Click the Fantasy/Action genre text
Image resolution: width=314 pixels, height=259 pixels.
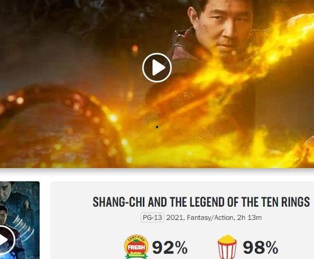(x=210, y=218)
